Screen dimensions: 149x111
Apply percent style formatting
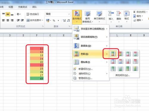pyautogui.click(x=54, y=20)
